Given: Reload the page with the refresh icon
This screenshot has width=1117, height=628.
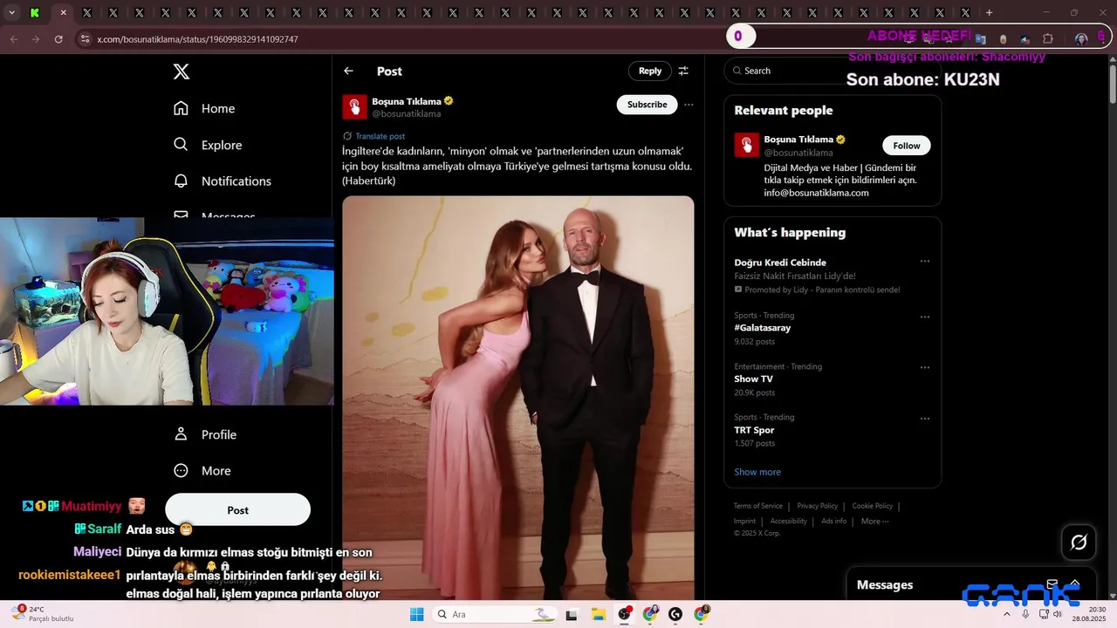Looking at the screenshot, I should coord(58,39).
